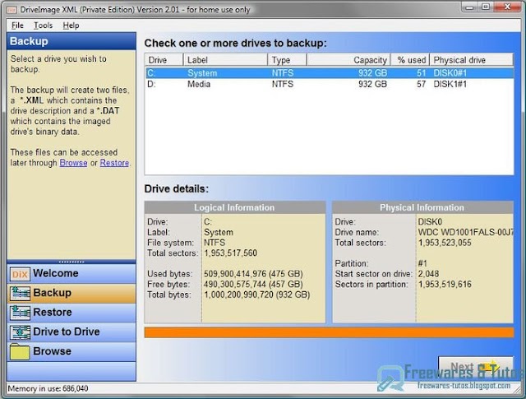Select the C: System drive row
This screenshot has width=526, height=399.
tap(330, 73)
